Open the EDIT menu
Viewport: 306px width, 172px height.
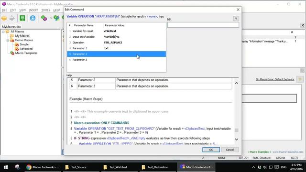pyautogui.click(x=13, y=10)
